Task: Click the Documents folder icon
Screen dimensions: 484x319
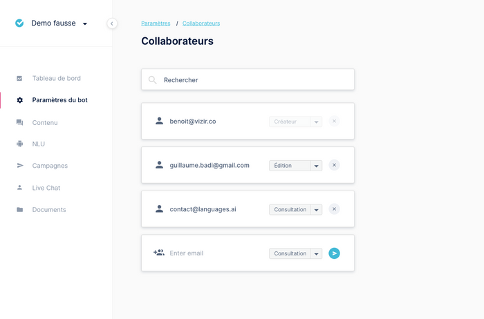Action: [x=20, y=210]
